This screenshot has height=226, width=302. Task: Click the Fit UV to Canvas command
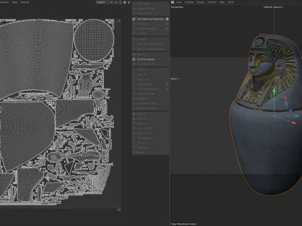146,59
